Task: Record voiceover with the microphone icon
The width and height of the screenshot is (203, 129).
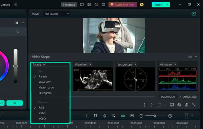Action: 105,116
